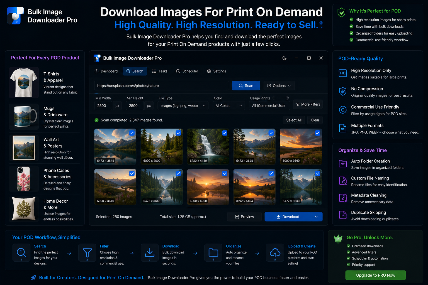Uncheck the 5472 x 3648 first-row lake image

pyautogui.click(x=132, y=133)
